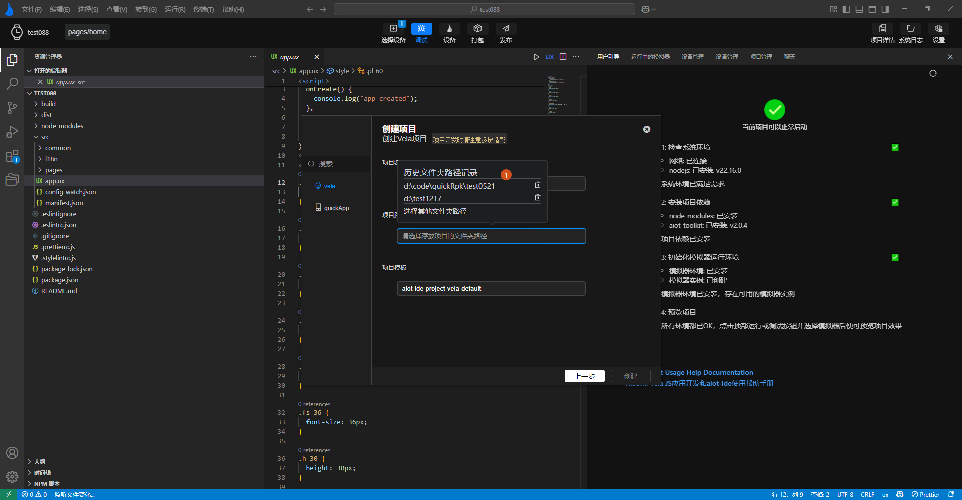
Task: Switch to the 运行中的模拟器 tab
Action: click(x=650, y=57)
